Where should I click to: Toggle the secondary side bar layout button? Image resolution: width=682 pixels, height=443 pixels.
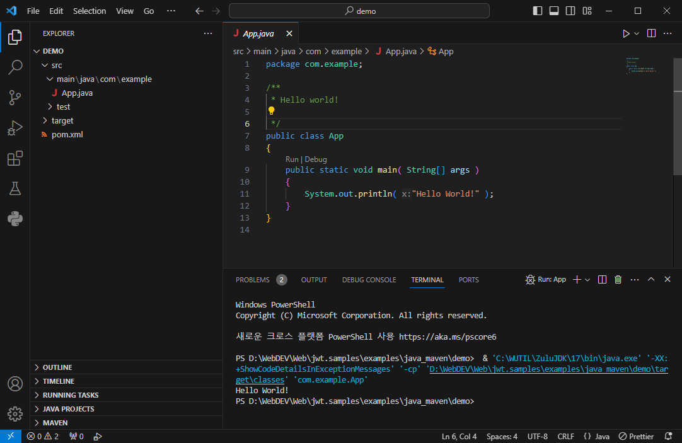click(x=570, y=11)
